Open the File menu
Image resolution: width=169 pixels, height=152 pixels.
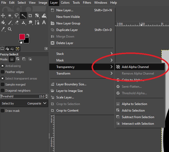pos(4,3)
